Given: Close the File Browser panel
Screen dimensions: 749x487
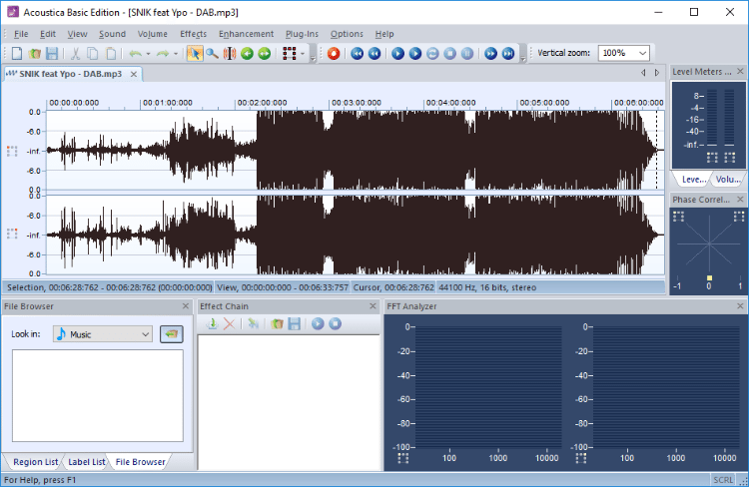Looking at the screenshot, I should [x=186, y=306].
